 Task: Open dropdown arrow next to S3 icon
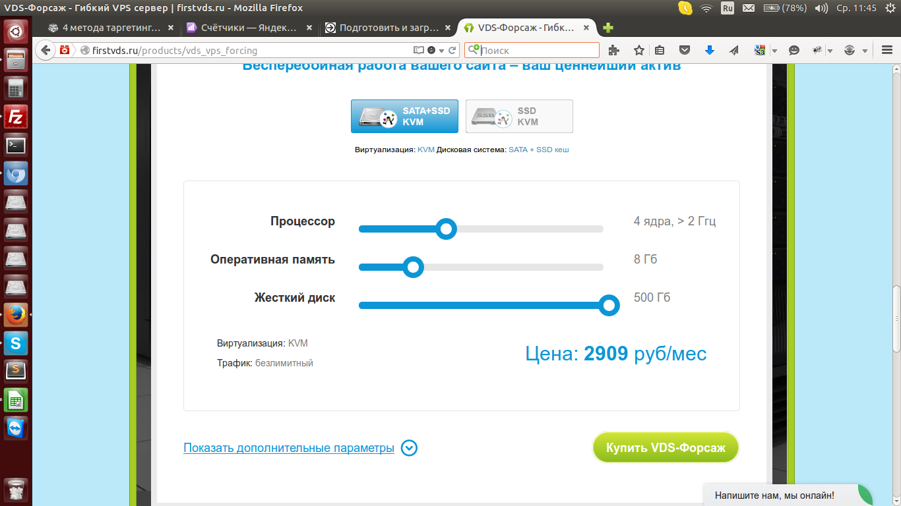coord(774,51)
